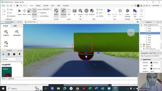Click the Copy button
The image size is (162, 91).
pos(10,10)
